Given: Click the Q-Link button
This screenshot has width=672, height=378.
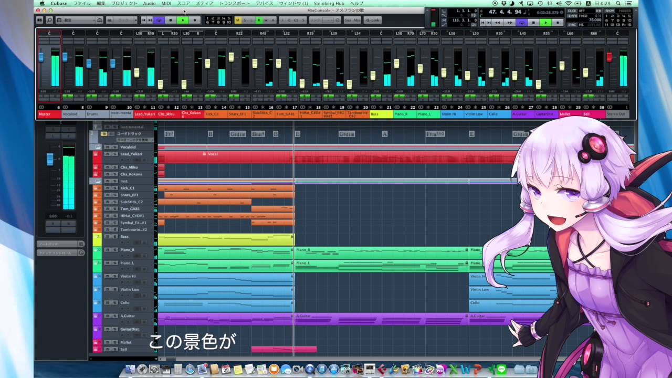Looking at the screenshot, I should tap(372, 20).
